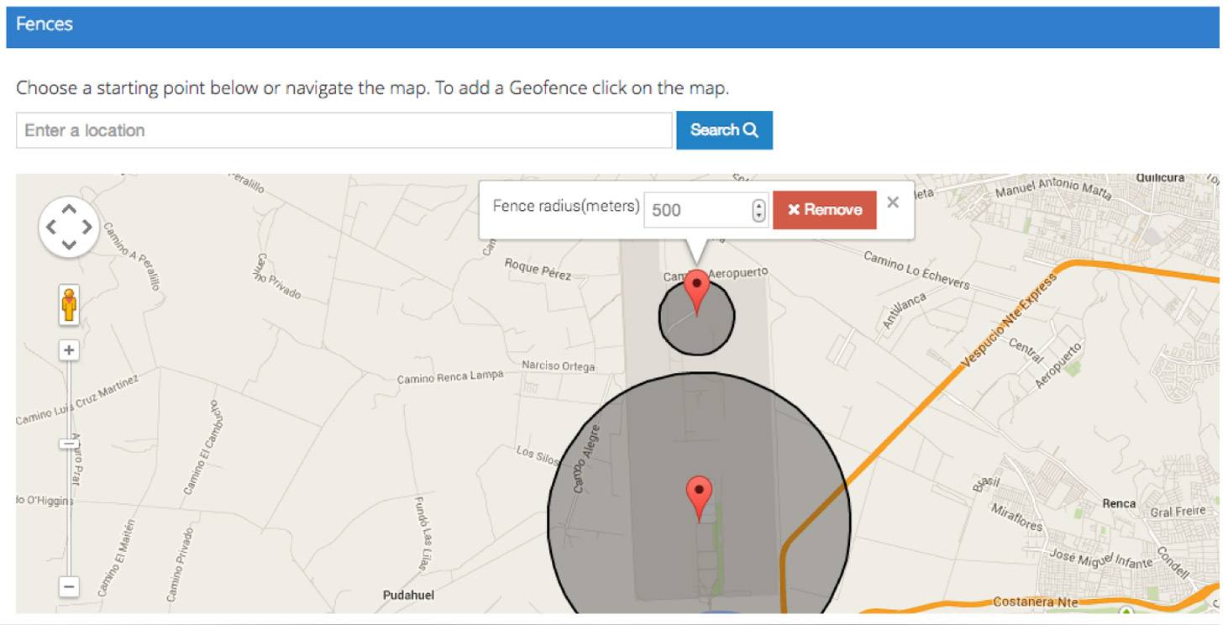Click the José Miguel Infante label

[x=1103, y=558]
